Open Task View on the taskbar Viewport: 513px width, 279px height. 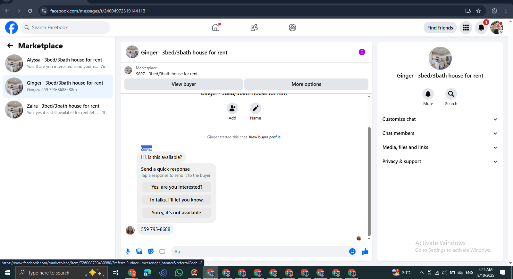[x=115, y=273]
